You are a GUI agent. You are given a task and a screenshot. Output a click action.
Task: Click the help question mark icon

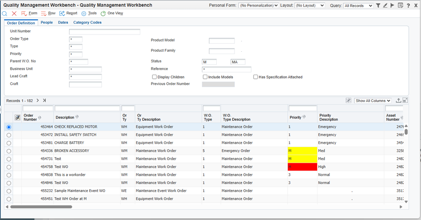408,6
